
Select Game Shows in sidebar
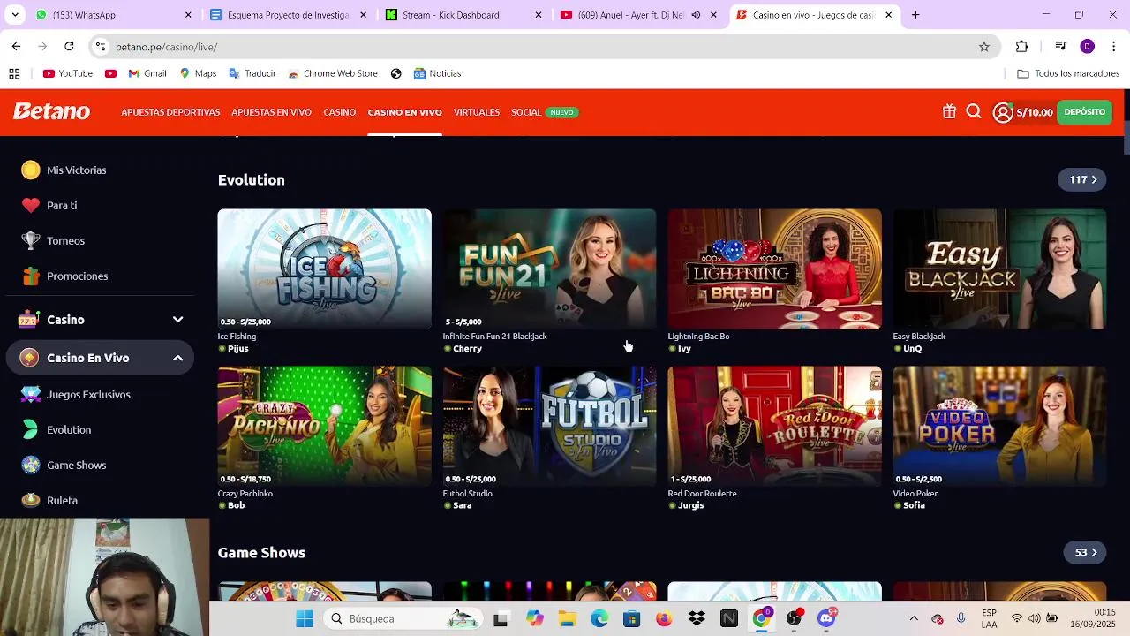coord(64,465)
